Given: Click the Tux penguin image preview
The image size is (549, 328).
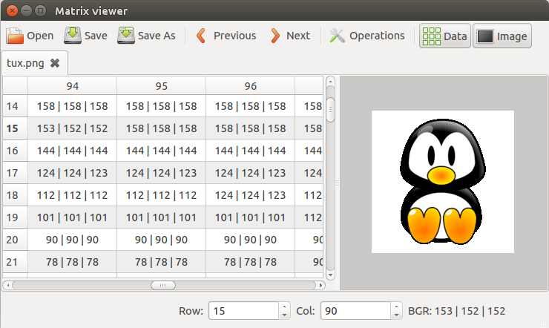Looking at the screenshot, I should [x=443, y=182].
